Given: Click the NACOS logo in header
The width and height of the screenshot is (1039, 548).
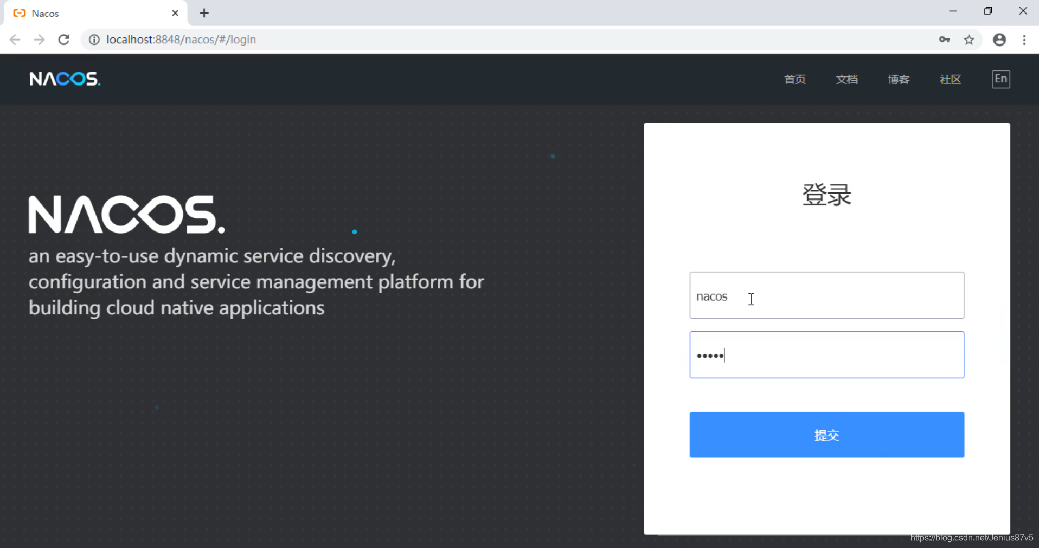Looking at the screenshot, I should (65, 79).
